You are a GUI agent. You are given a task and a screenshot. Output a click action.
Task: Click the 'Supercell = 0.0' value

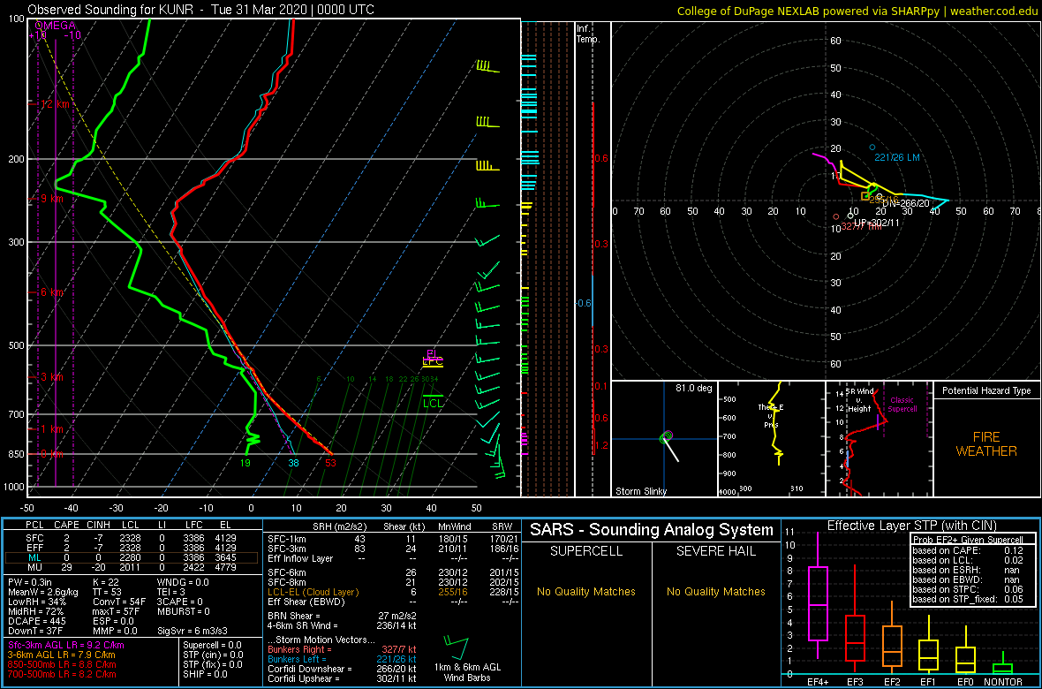[214, 645]
